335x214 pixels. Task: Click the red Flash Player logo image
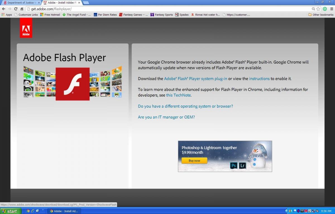(73, 84)
